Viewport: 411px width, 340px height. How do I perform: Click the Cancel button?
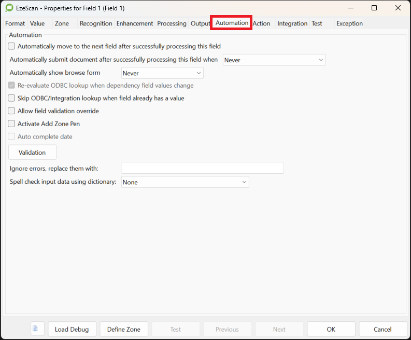(x=382, y=329)
